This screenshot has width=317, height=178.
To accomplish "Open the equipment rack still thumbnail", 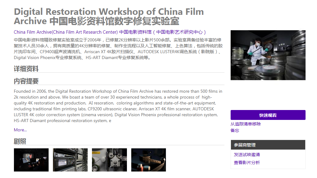I will (70, 160).
